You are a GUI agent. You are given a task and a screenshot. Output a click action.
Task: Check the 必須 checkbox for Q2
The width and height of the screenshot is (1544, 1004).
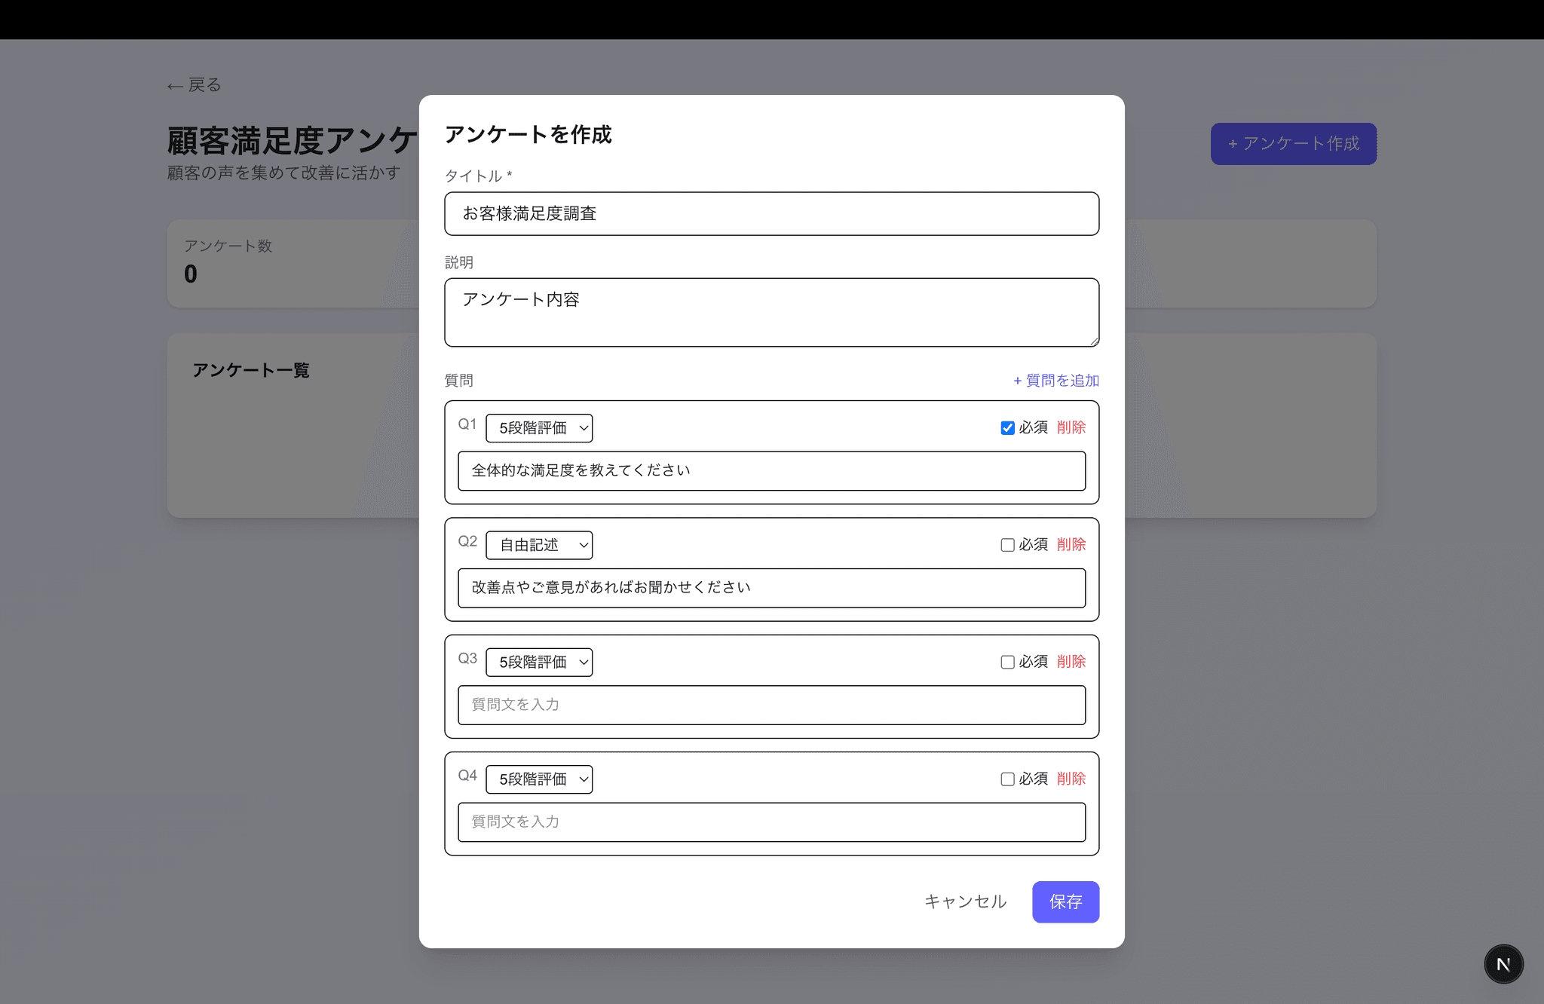coord(1007,545)
